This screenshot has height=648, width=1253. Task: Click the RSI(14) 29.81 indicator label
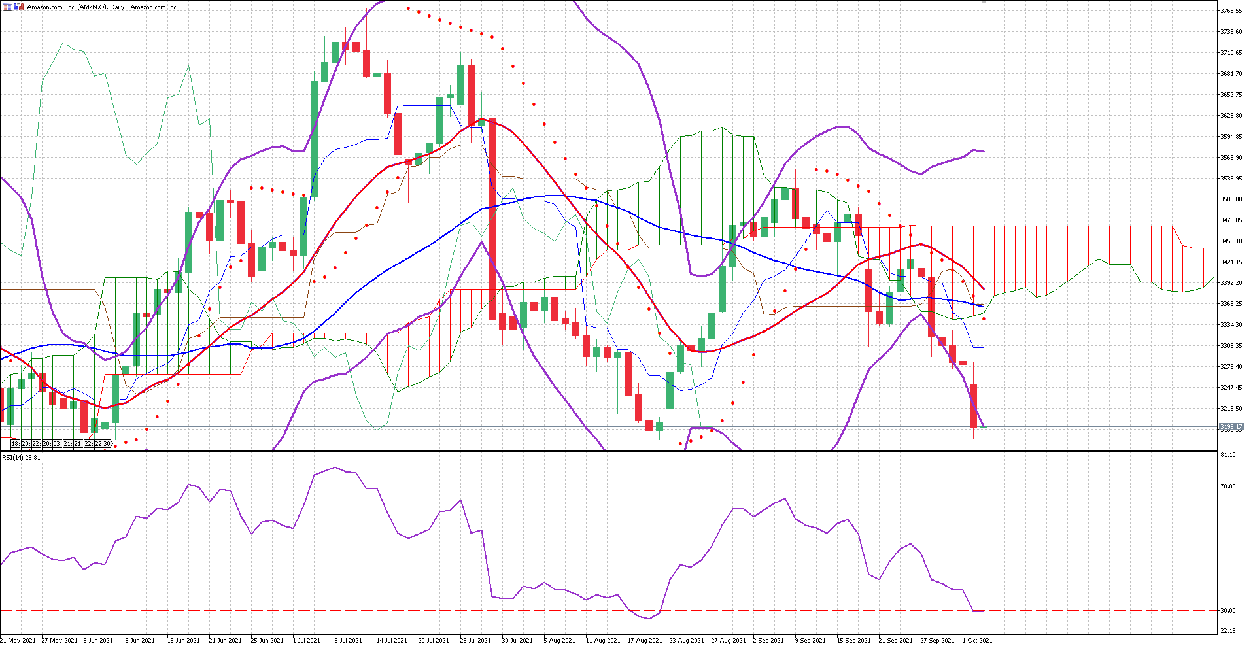tap(21, 457)
